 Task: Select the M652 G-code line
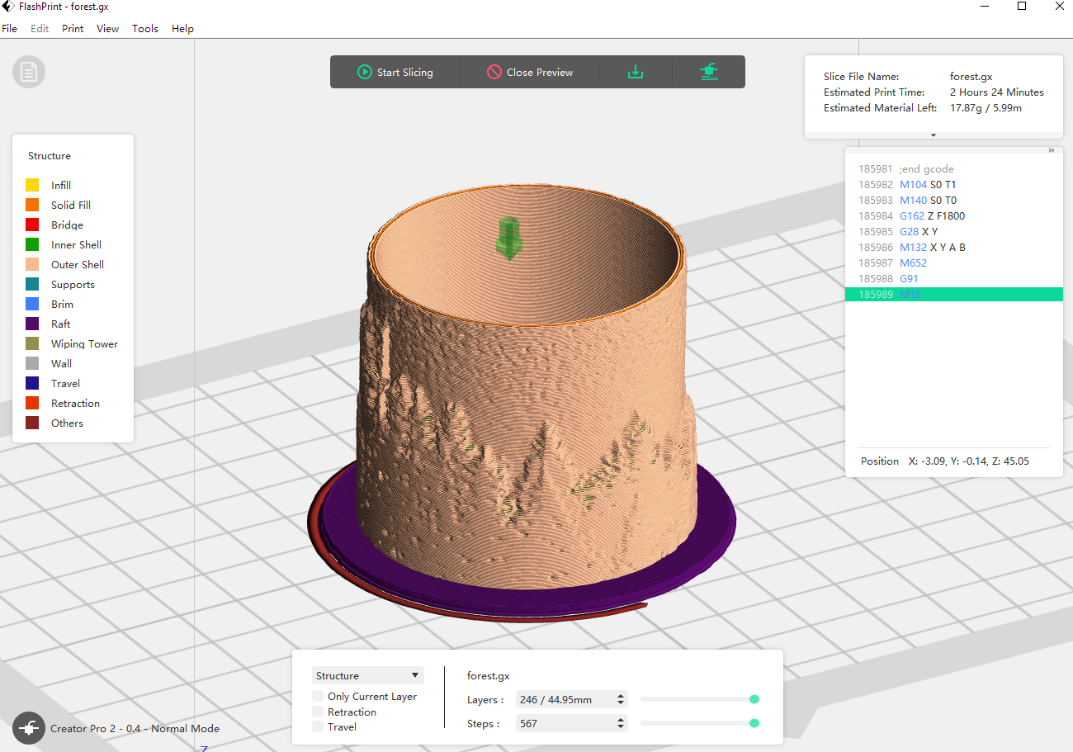point(913,262)
